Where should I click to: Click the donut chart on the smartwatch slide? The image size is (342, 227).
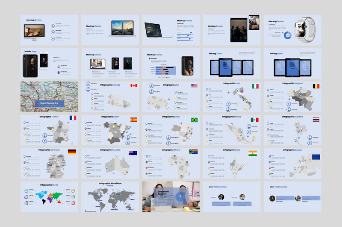click(287, 35)
